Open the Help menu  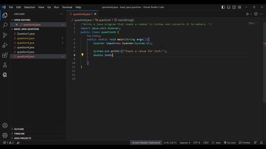pos(78,7)
